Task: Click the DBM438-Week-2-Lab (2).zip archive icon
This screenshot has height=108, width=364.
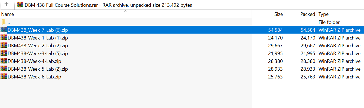Action: tap(4, 45)
